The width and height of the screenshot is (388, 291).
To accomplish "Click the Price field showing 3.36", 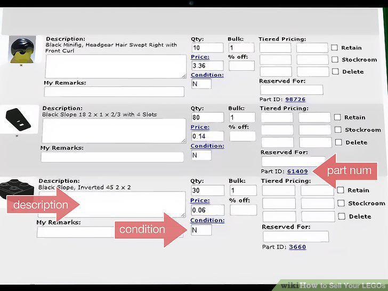I will (208, 66).
